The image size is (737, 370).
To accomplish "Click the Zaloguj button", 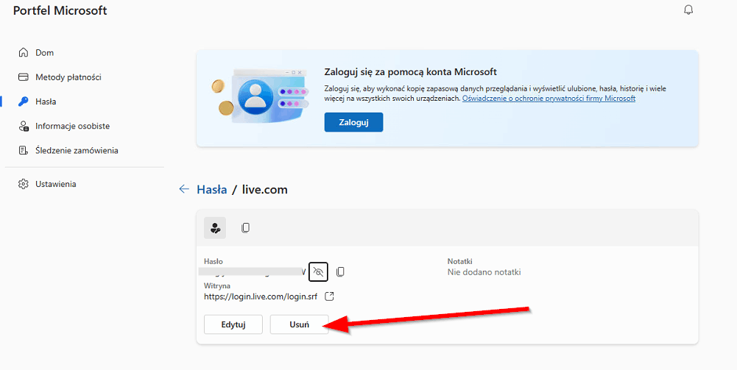I will 353,122.
